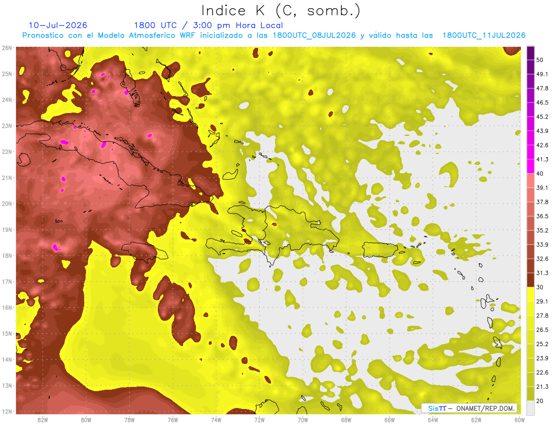Click the colorbar label '41.3'
The height and width of the screenshot is (426, 552).
click(x=542, y=159)
